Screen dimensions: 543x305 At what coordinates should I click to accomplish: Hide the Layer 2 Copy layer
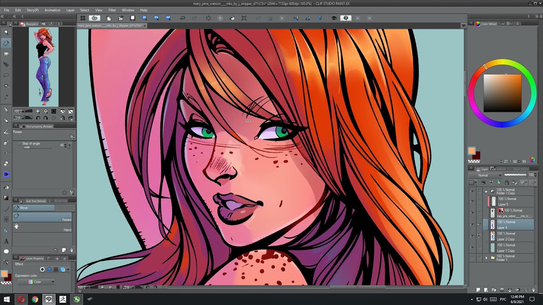472,236
